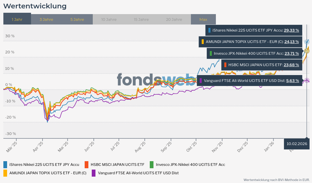Screen dimensions: 312x183
Task: Open the Max time range tab
Action: 203,19
